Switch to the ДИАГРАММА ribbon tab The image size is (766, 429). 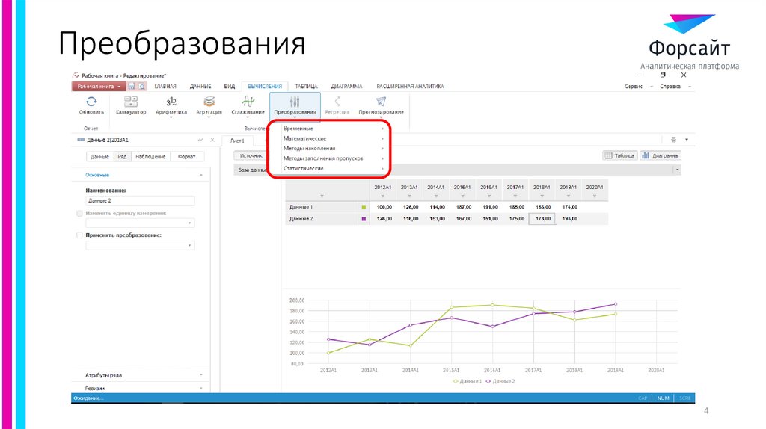tap(346, 87)
